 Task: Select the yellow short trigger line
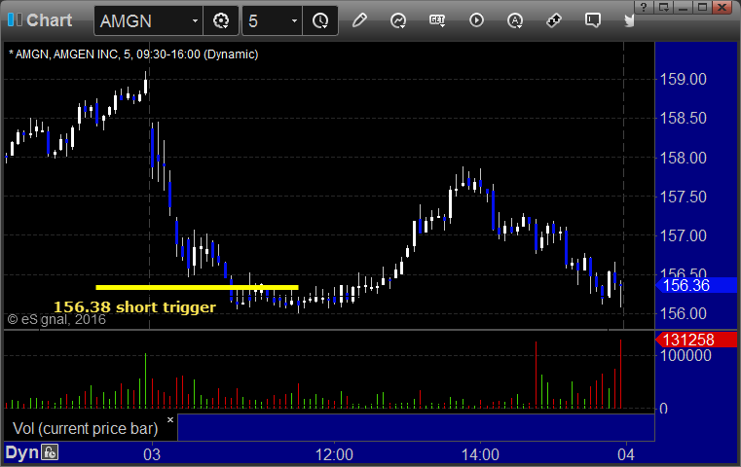pos(197,287)
